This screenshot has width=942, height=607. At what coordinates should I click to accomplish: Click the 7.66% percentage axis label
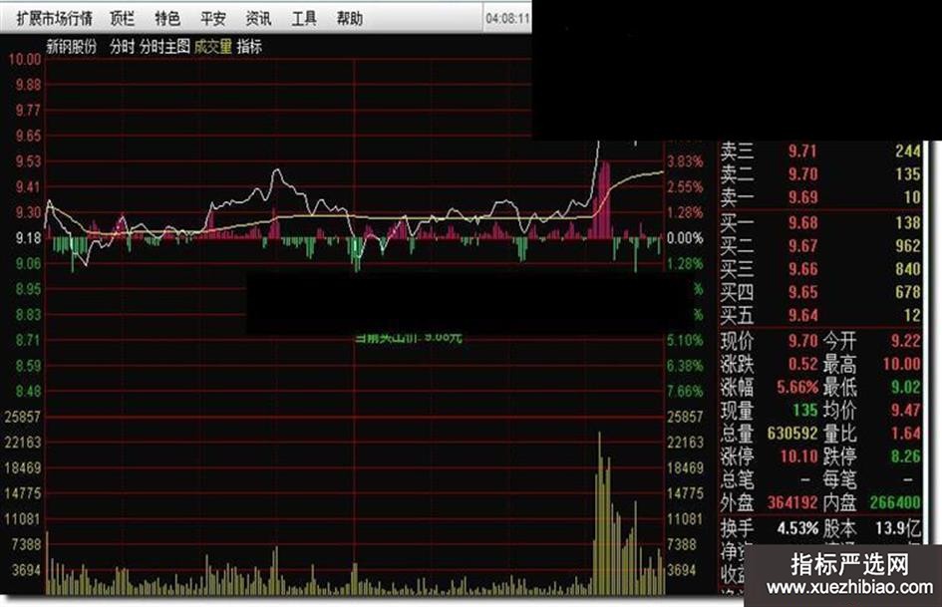(x=685, y=392)
